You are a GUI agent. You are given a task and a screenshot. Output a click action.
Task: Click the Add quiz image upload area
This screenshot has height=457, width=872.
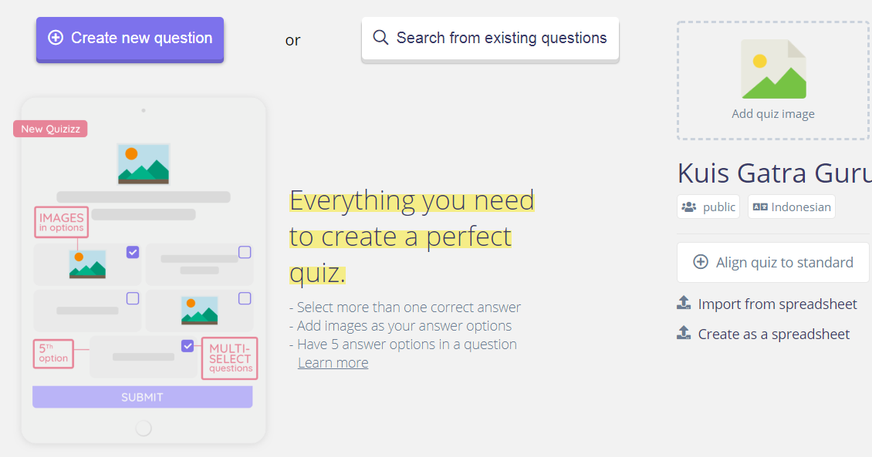point(773,81)
